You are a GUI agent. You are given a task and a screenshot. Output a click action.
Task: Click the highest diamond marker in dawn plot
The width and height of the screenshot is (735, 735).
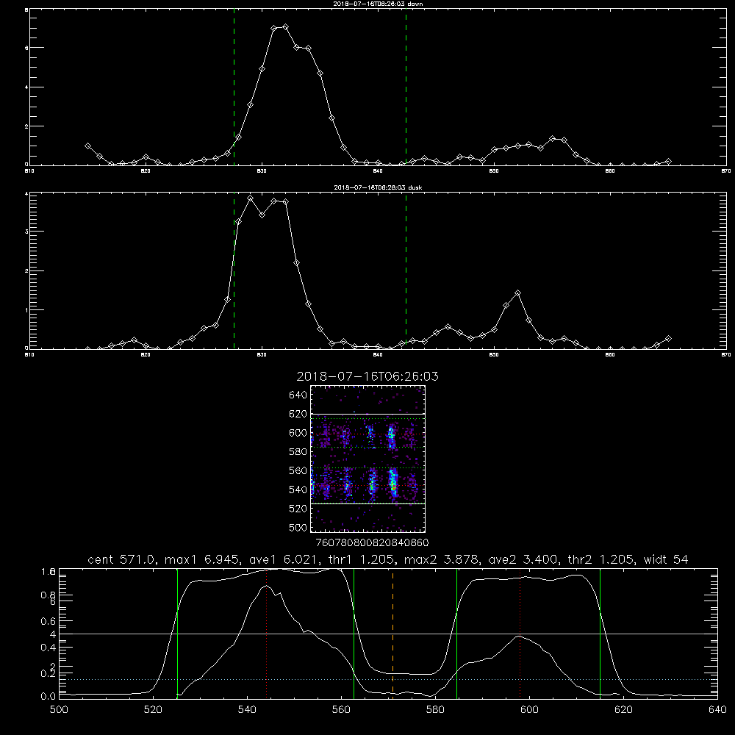tap(285, 27)
